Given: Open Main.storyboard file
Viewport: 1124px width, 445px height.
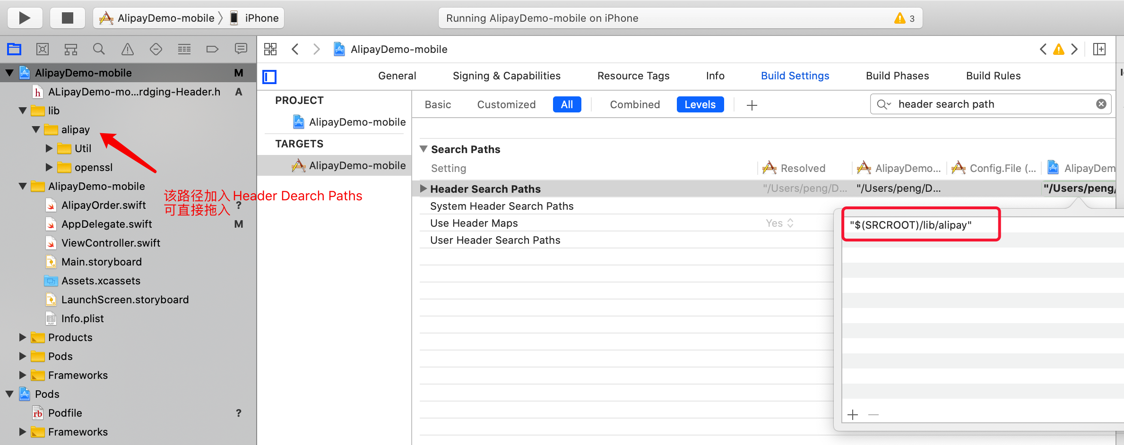Looking at the screenshot, I should (x=101, y=262).
